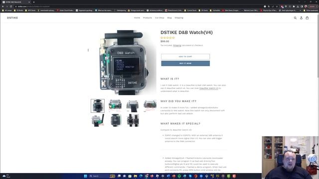Select the bottom-row thumbnail showing two watches
The height and width of the screenshot is (179, 319).
[133, 120]
